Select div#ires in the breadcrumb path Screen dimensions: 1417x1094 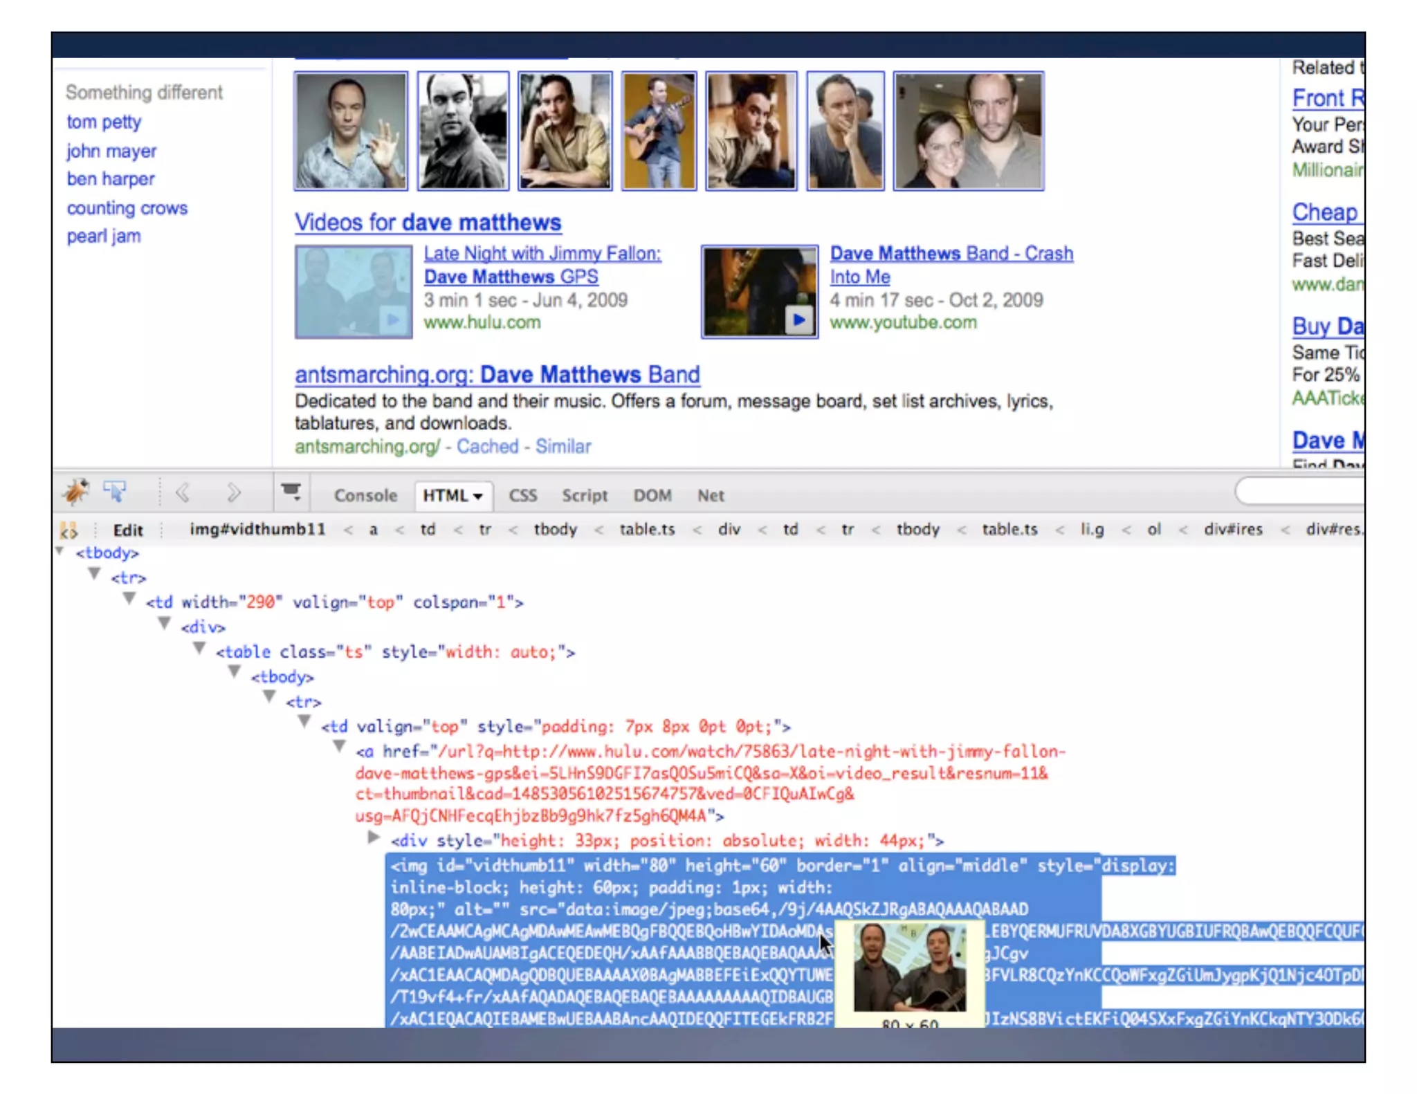(1233, 529)
